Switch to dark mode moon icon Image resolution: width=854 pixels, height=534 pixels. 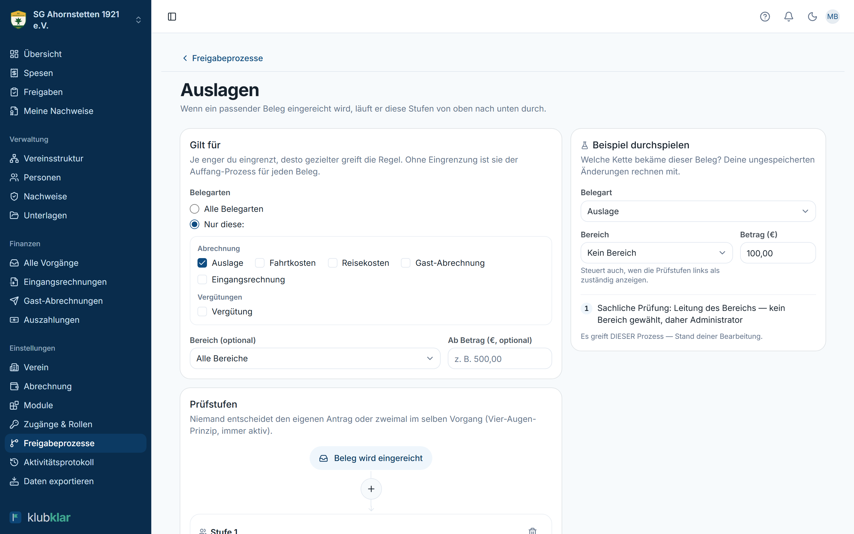point(812,17)
